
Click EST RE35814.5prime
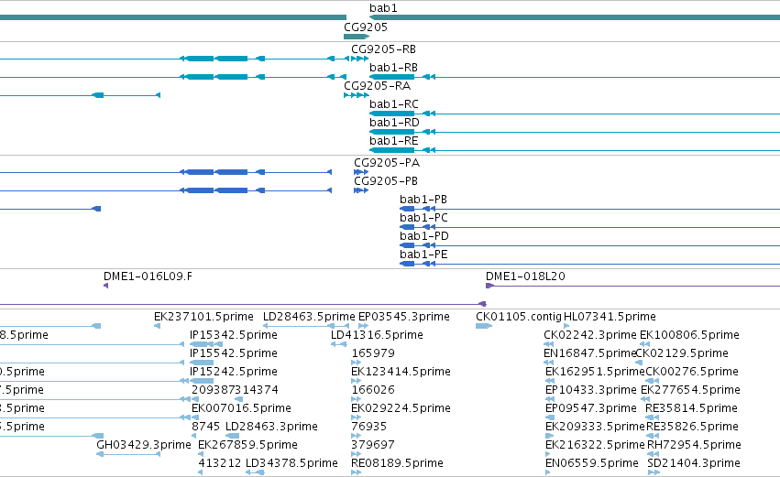point(691,408)
